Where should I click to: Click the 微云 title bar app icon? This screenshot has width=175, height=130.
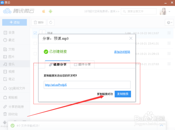tap(2, 2)
